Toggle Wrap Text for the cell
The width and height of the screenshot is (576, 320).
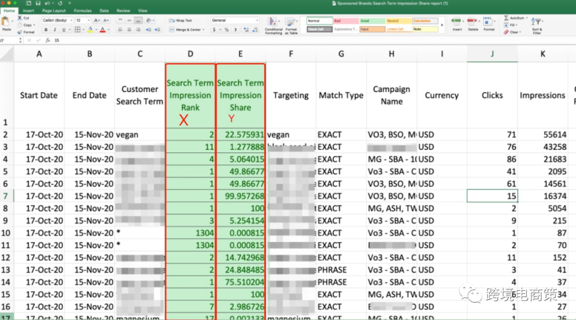[x=181, y=20]
